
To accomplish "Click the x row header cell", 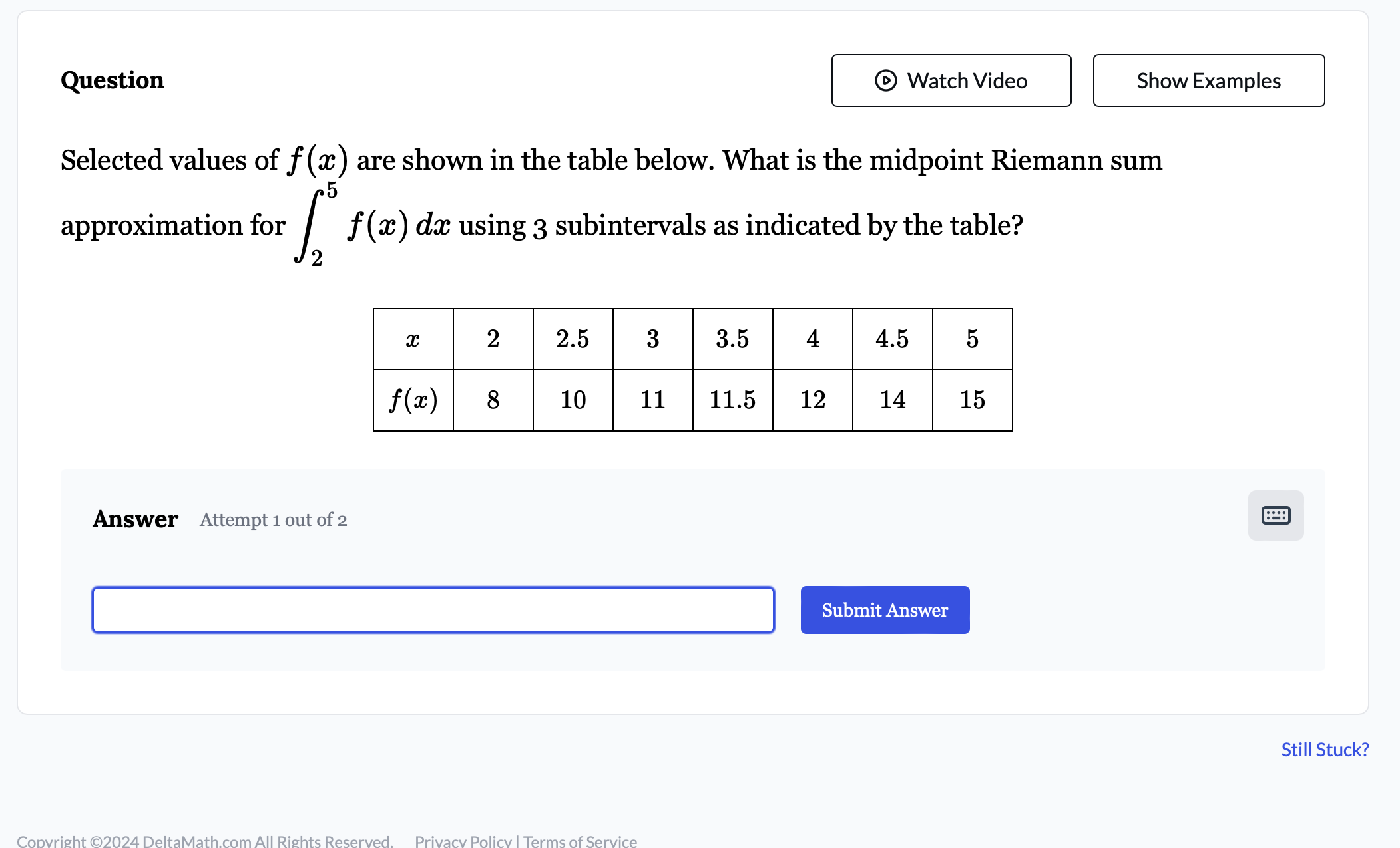I will point(413,339).
